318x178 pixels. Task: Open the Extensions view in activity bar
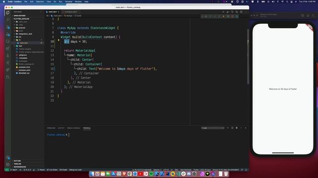pos(8,48)
